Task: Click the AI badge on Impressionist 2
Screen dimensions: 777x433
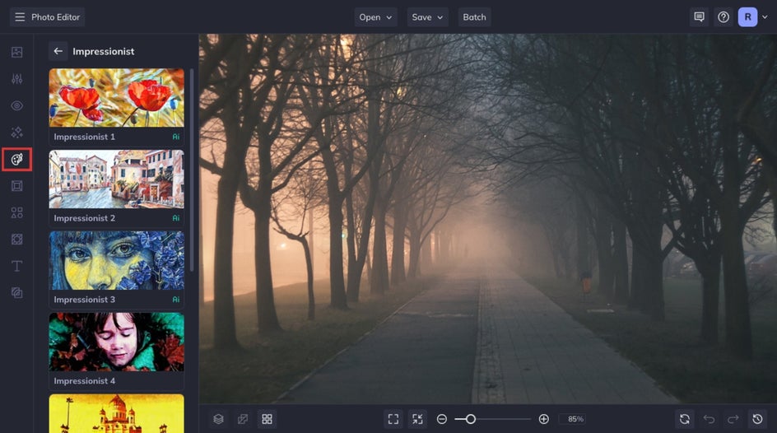Action: 176,218
